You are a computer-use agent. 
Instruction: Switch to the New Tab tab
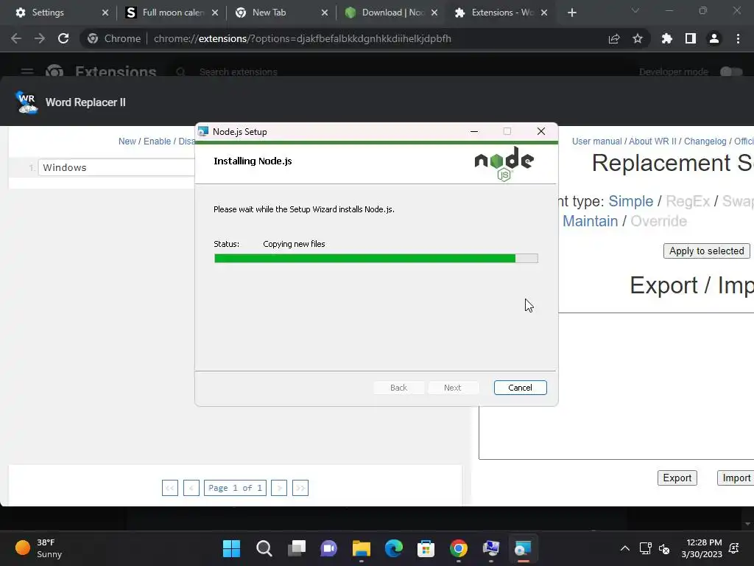coord(269,13)
